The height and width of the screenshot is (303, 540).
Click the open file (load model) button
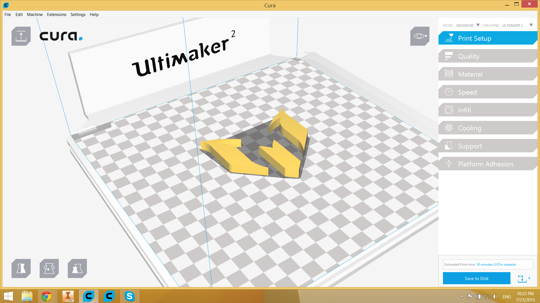(21, 36)
